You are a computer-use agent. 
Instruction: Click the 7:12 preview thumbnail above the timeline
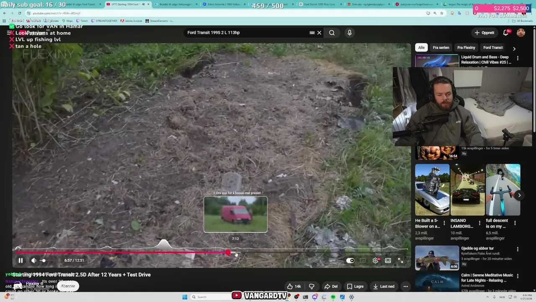pos(235,214)
